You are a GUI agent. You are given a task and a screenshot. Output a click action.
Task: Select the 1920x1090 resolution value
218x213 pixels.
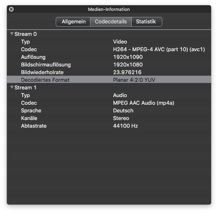[128, 57]
